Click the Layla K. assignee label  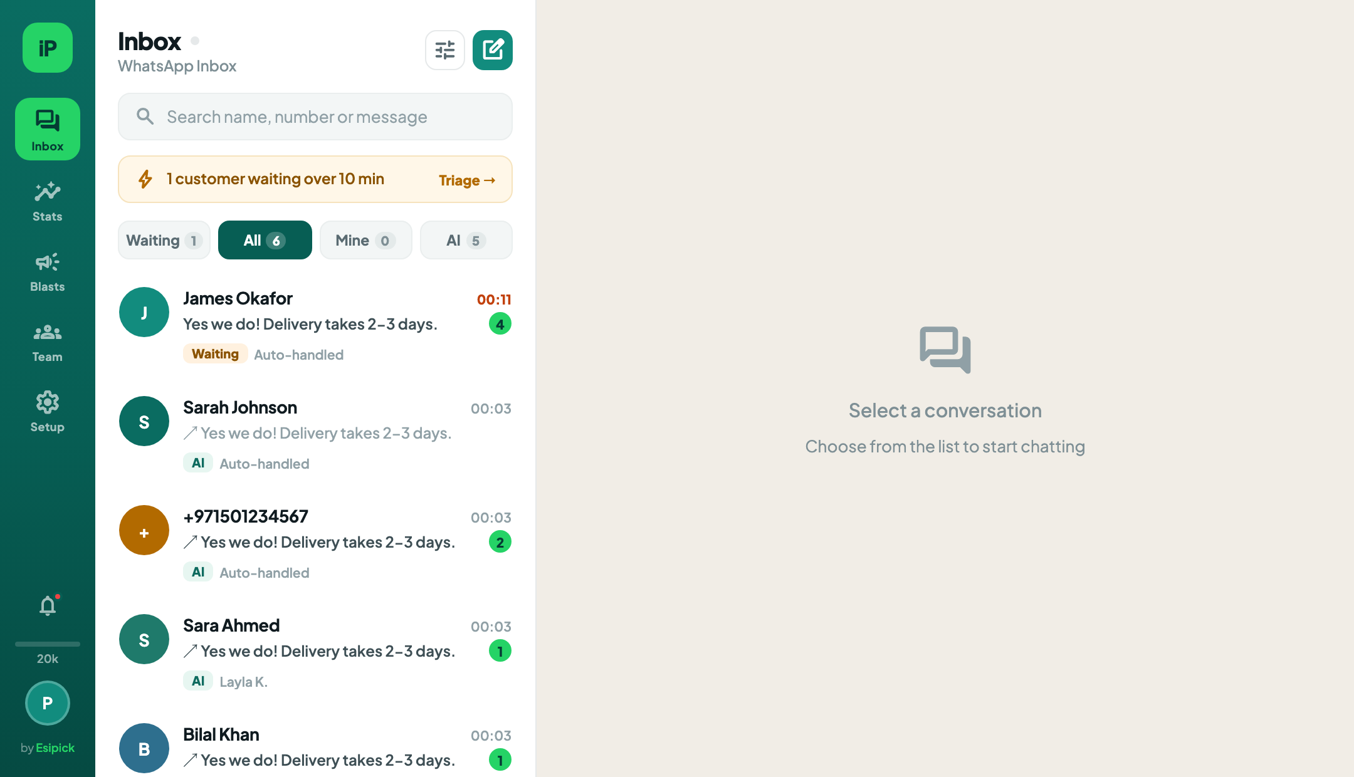[243, 682]
